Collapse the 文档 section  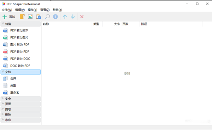tap(20, 72)
